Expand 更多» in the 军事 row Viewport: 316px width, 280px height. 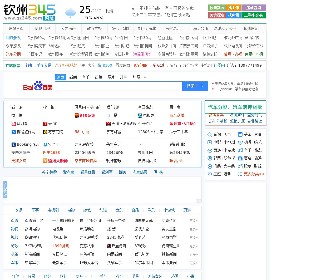pos(194,263)
